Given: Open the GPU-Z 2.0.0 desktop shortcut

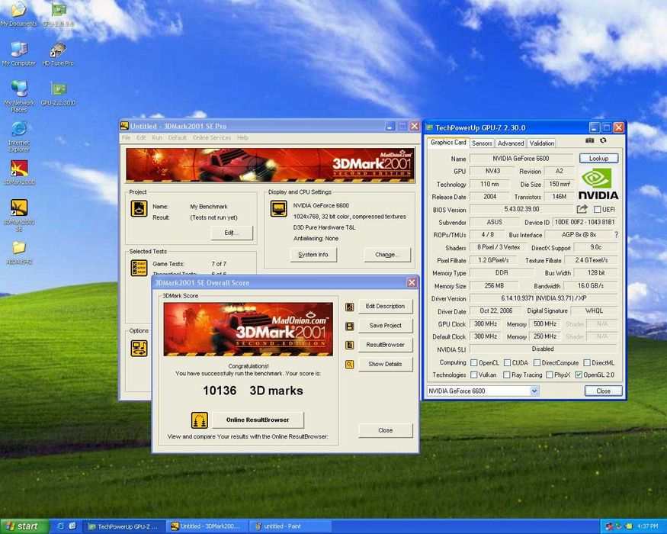Looking at the screenshot, I should (x=58, y=14).
